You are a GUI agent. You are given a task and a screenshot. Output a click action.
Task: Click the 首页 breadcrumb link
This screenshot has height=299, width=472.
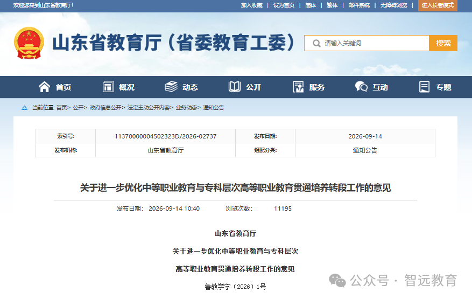coord(61,108)
